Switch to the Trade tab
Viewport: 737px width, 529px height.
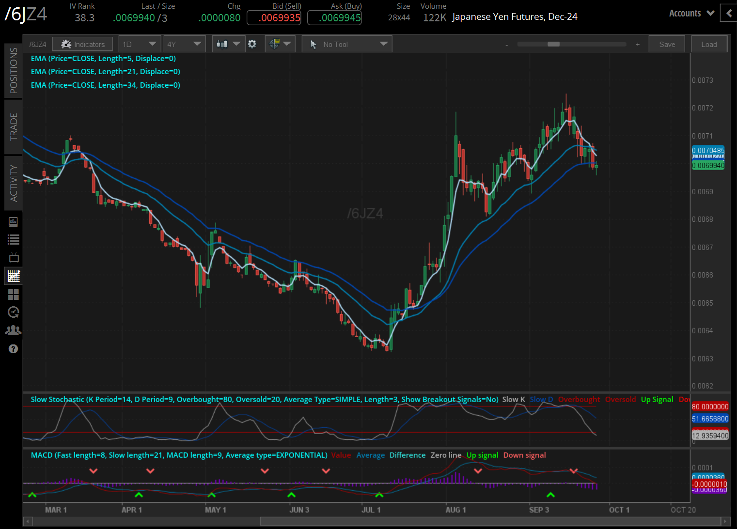14,126
